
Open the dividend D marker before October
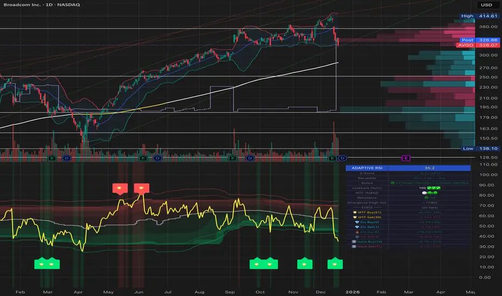pos(250,158)
